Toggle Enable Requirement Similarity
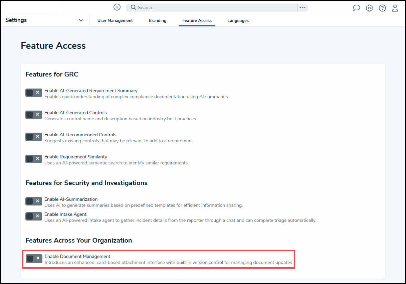Image resolution: width=406 pixels, height=284 pixels. pyautogui.click(x=33, y=159)
